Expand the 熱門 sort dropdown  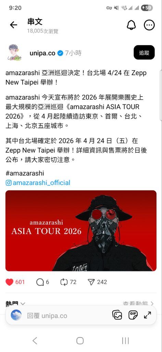(x=15, y=304)
